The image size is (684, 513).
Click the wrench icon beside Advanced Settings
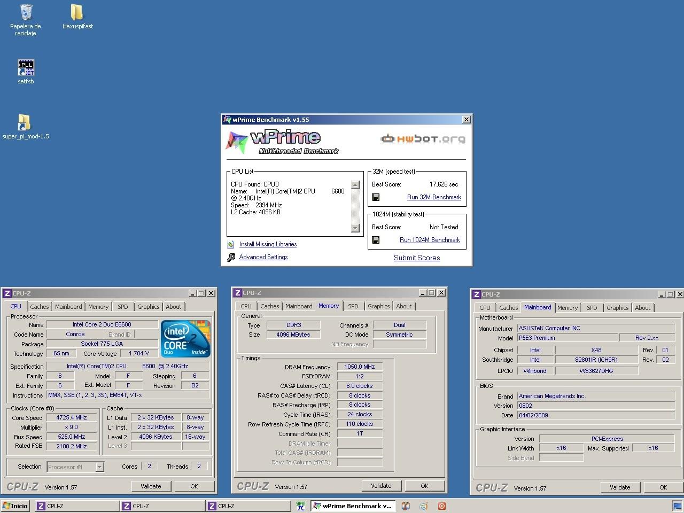(x=231, y=257)
